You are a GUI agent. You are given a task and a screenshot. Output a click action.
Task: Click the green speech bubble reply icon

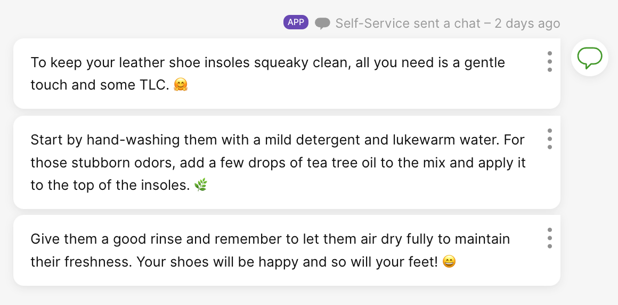pyautogui.click(x=590, y=57)
